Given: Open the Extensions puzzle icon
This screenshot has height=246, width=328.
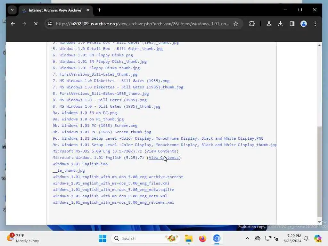Looking at the screenshot, I should (252, 24).
